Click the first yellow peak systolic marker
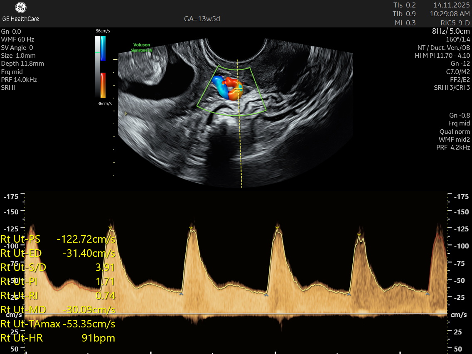This screenshot has width=472, height=354. pyautogui.click(x=111, y=227)
